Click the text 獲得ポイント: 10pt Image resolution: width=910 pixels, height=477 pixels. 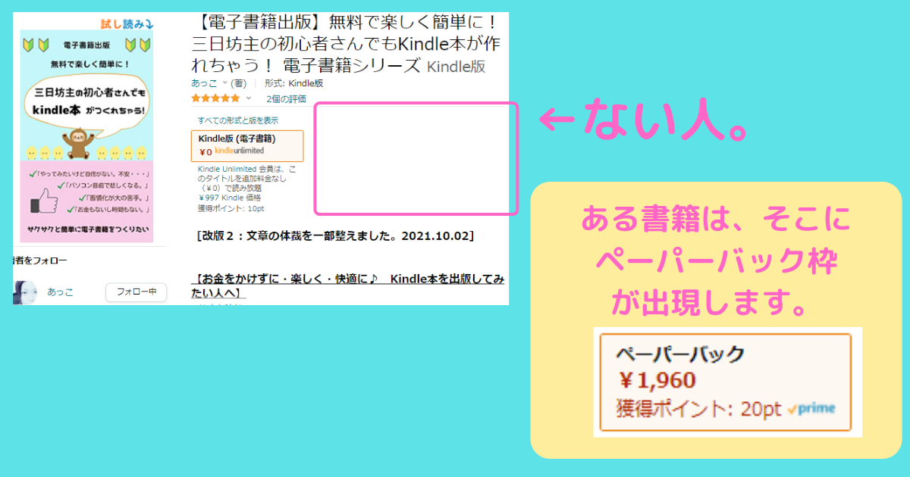click(231, 207)
